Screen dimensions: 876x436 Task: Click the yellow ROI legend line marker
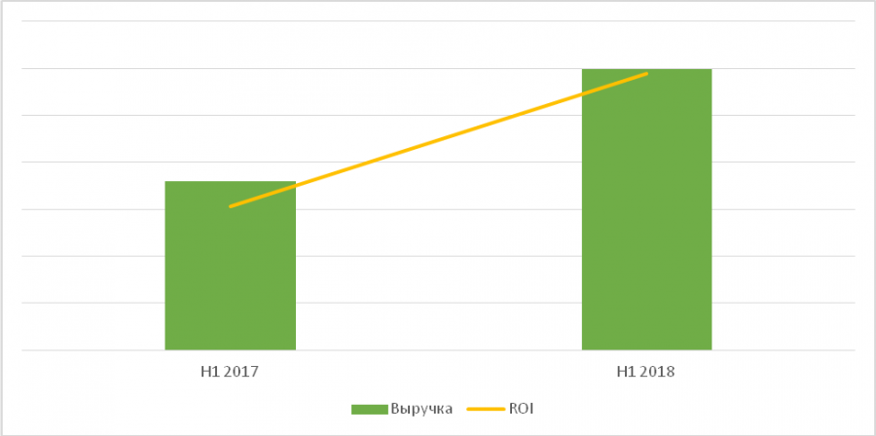click(485, 409)
